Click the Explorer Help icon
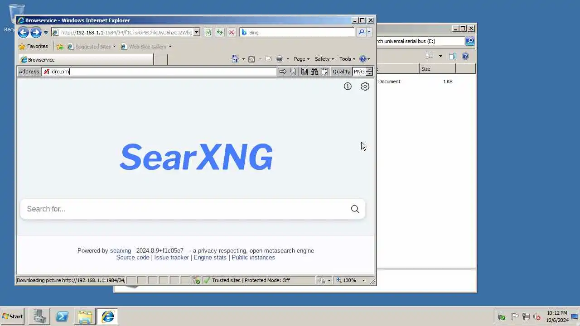The image size is (580, 326). tap(465, 56)
